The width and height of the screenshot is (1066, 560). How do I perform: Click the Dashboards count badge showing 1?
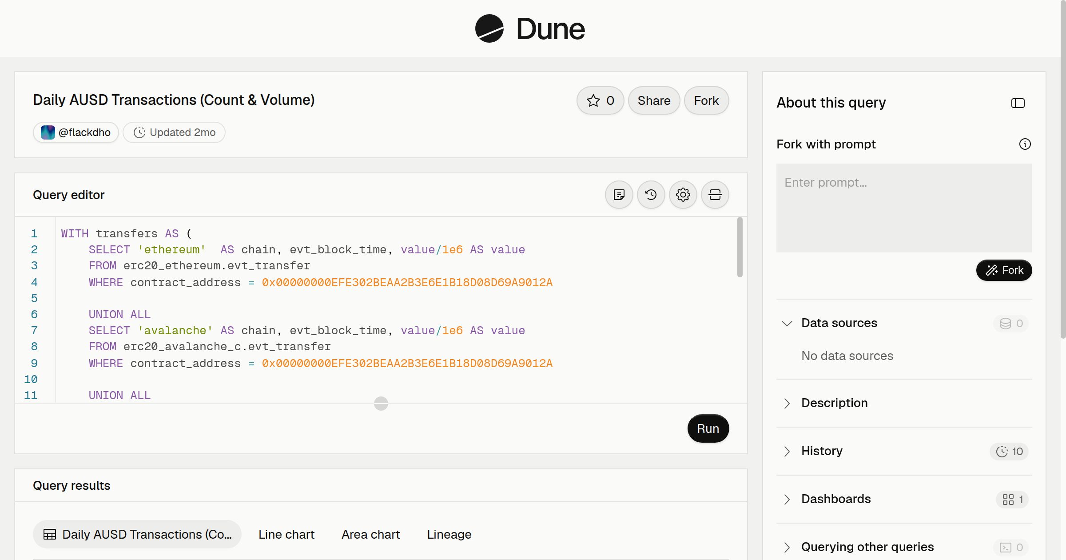tap(1012, 500)
